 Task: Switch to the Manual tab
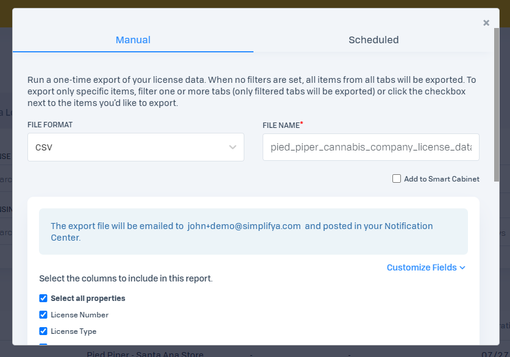tap(133, 40)
